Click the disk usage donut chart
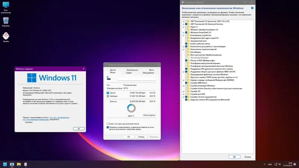 131,108
